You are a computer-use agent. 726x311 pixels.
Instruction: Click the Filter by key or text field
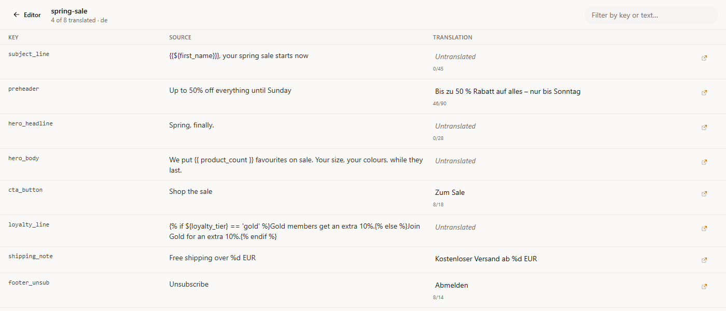tap(651, 15)
